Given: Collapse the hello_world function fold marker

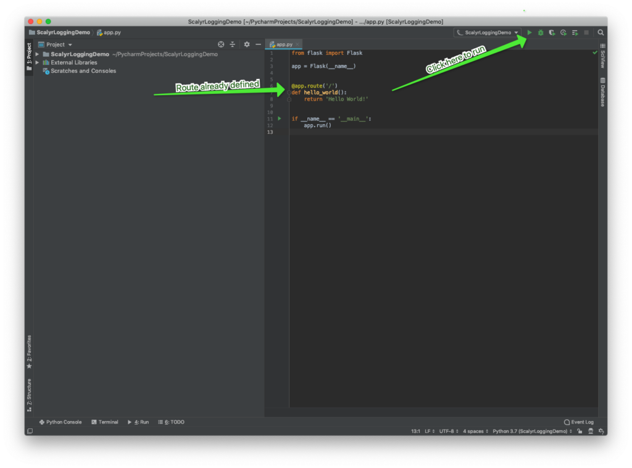Looking at the screenshot, I should (x=289, y=93).
